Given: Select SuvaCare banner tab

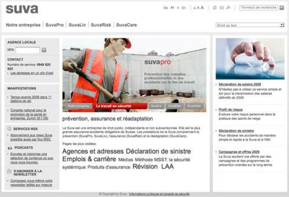Looking at the screenshot, I should click(194, 106).
